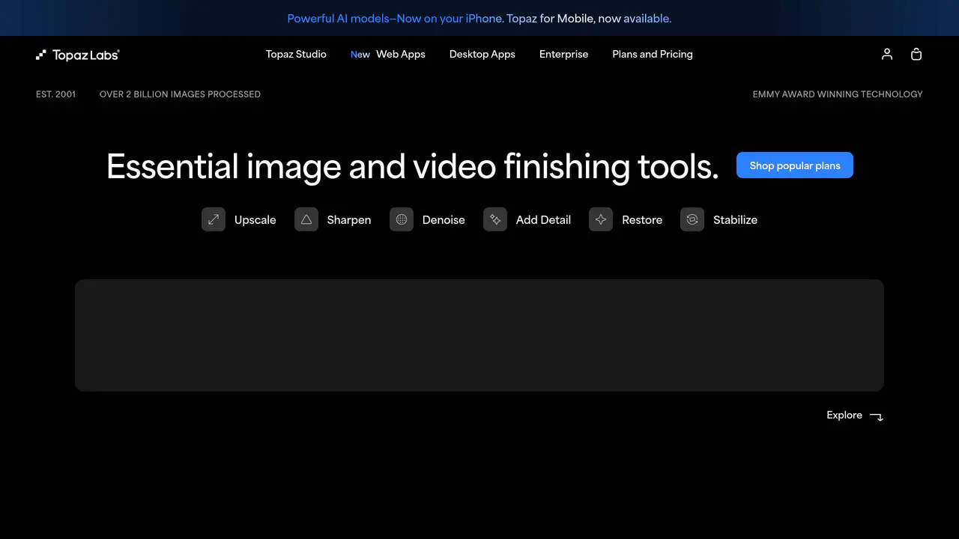Select the Add Detail sparkle icon
Screen dimensions: 959x539
point(495,219)
